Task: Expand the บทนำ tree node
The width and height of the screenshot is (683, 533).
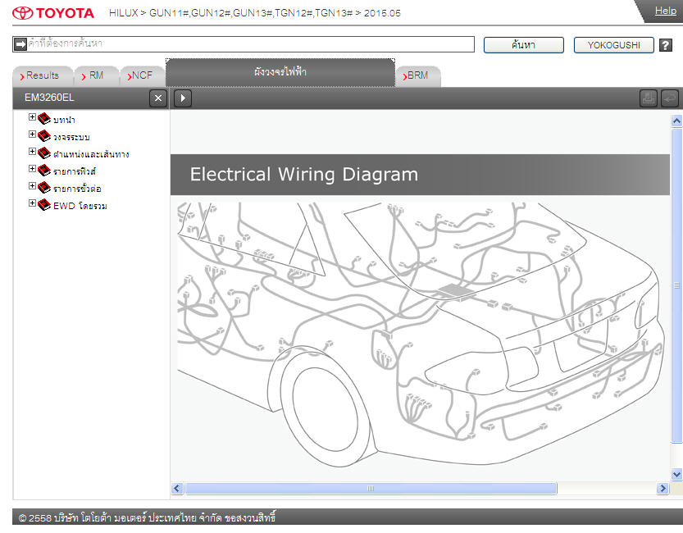Action: point(33,118)
